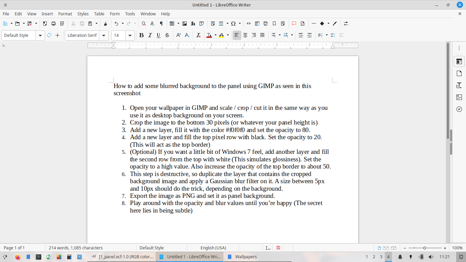Expand the Default Style paragraph style dropdown

[x=40, y=35]
